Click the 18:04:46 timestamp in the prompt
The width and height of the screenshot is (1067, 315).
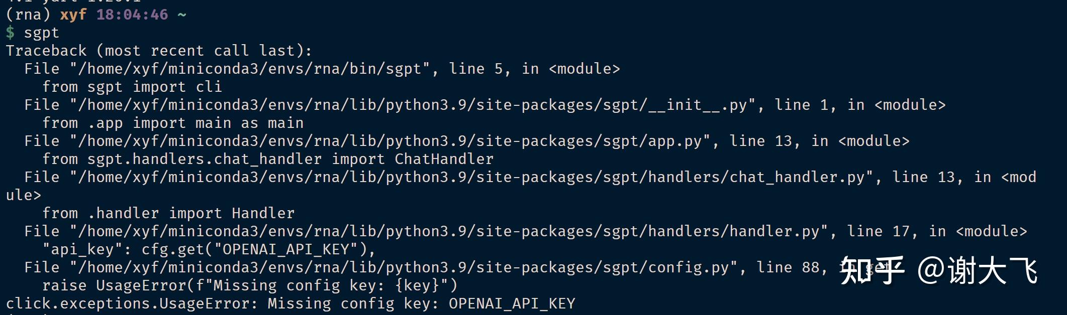coord(132,15)
